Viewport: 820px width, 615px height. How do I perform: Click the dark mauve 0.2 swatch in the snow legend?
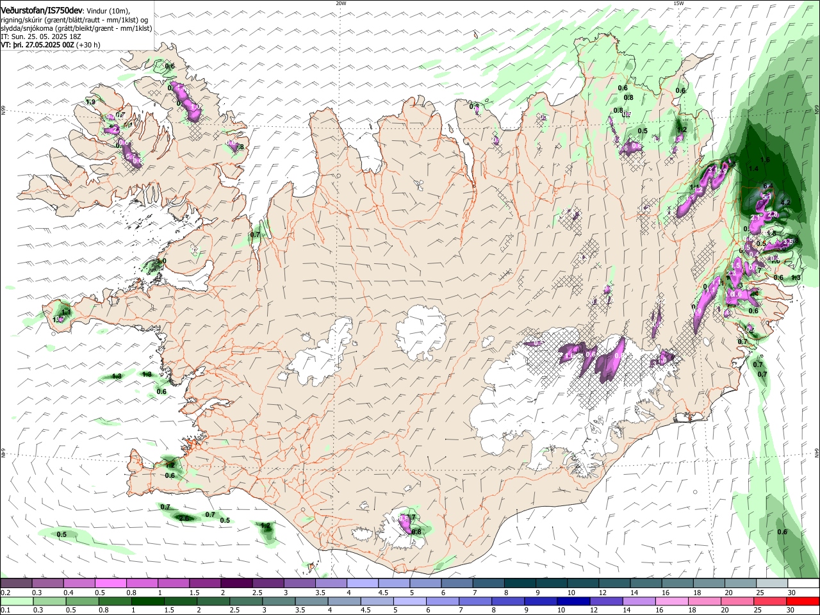17,583
